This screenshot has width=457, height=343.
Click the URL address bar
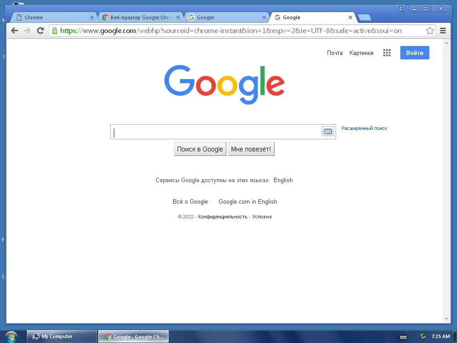click(242, 31)
